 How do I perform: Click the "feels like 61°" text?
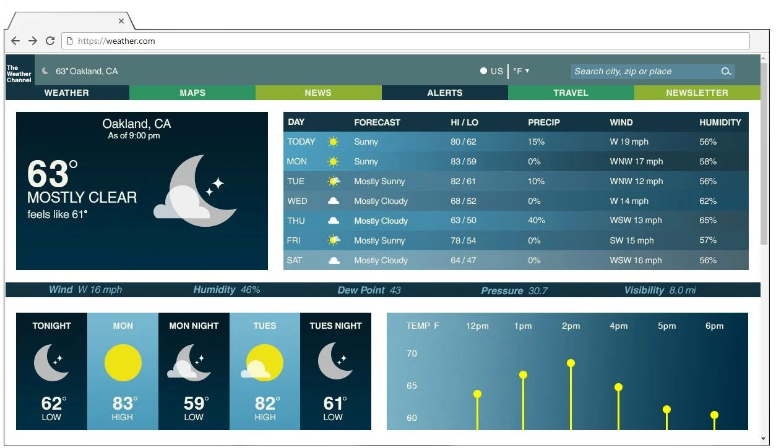click(58, 214)
